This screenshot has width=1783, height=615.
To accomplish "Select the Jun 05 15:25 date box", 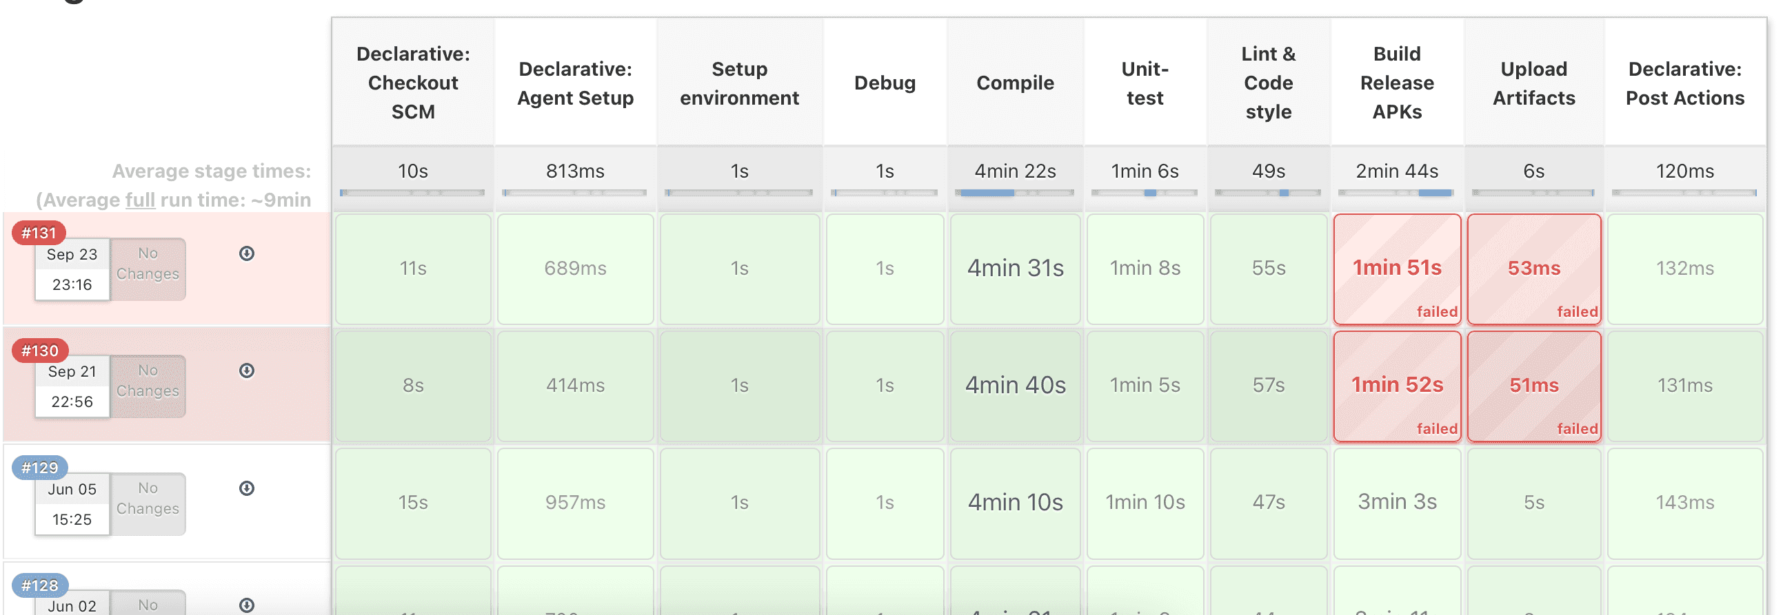I will tap(72, 504).
